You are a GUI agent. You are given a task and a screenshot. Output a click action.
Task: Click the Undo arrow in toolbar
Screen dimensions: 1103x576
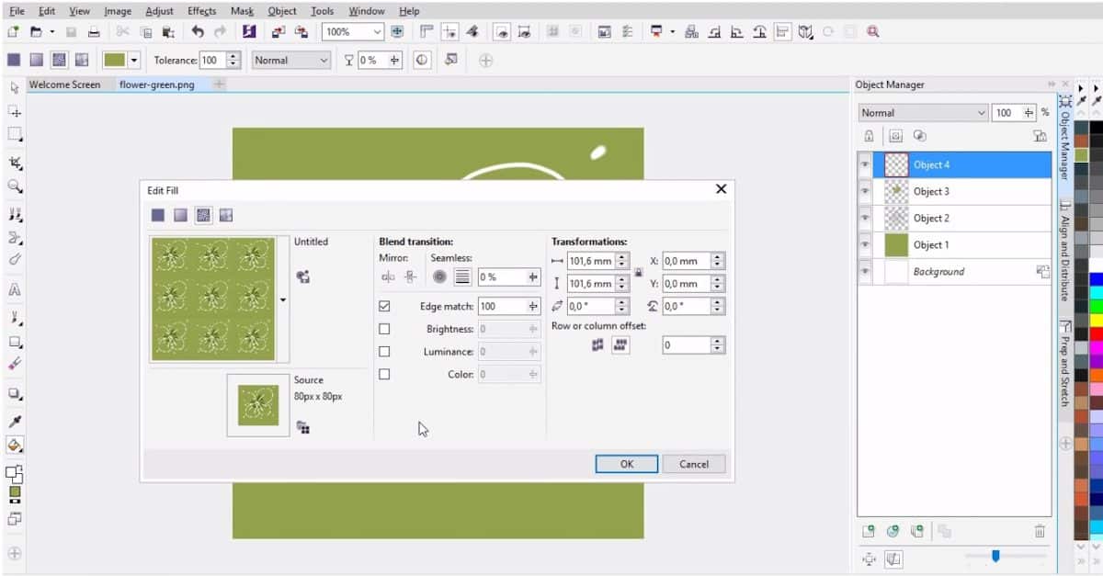198,31
